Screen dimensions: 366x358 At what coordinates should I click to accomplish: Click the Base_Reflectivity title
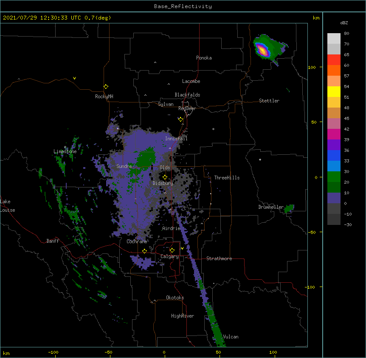click(x=183, y=6)
